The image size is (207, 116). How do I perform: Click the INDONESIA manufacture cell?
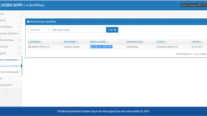(141, 47)
